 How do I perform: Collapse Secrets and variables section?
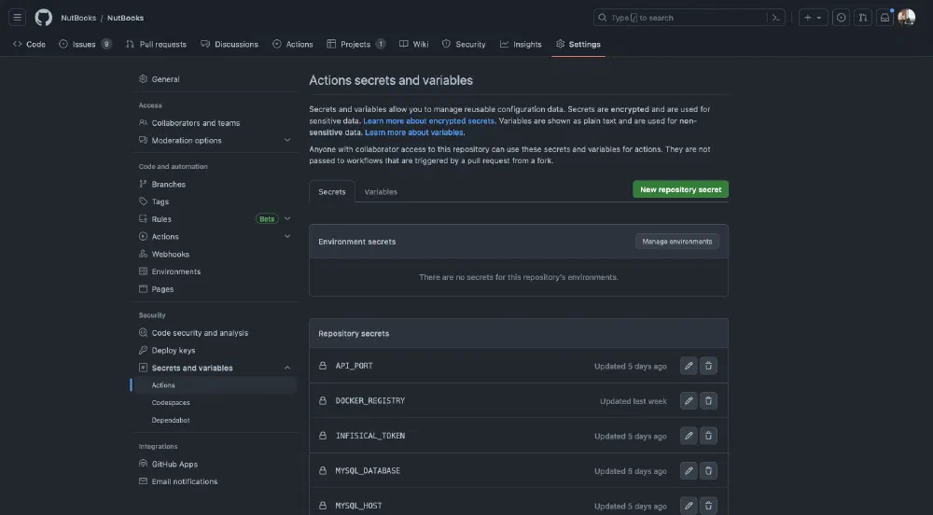[287, 368]
